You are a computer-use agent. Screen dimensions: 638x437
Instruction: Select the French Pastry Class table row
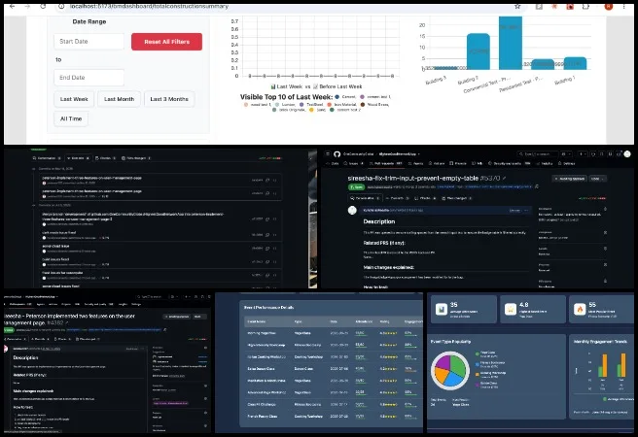coord(334,417)
